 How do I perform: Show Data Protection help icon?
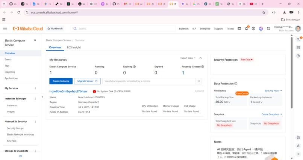coord(236,84)
